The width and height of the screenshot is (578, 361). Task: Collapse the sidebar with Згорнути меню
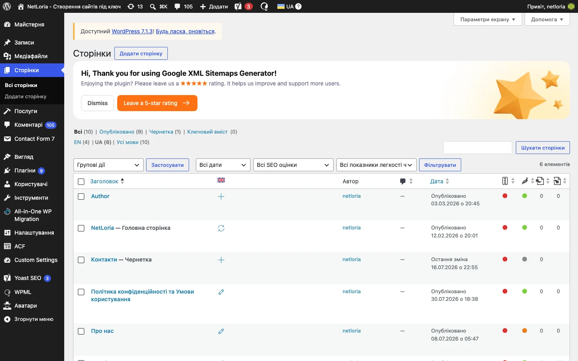(x=32, y=319)
